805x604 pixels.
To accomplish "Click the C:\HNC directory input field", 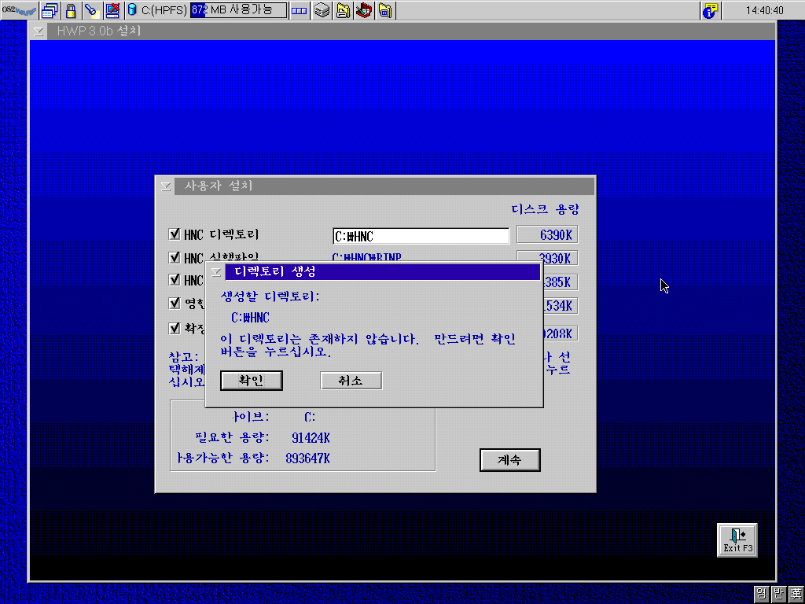I will pyautogui.click(x=421, y=236).
